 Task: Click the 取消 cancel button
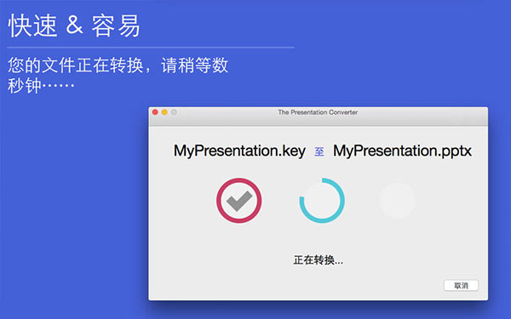(x=461, y=286)
